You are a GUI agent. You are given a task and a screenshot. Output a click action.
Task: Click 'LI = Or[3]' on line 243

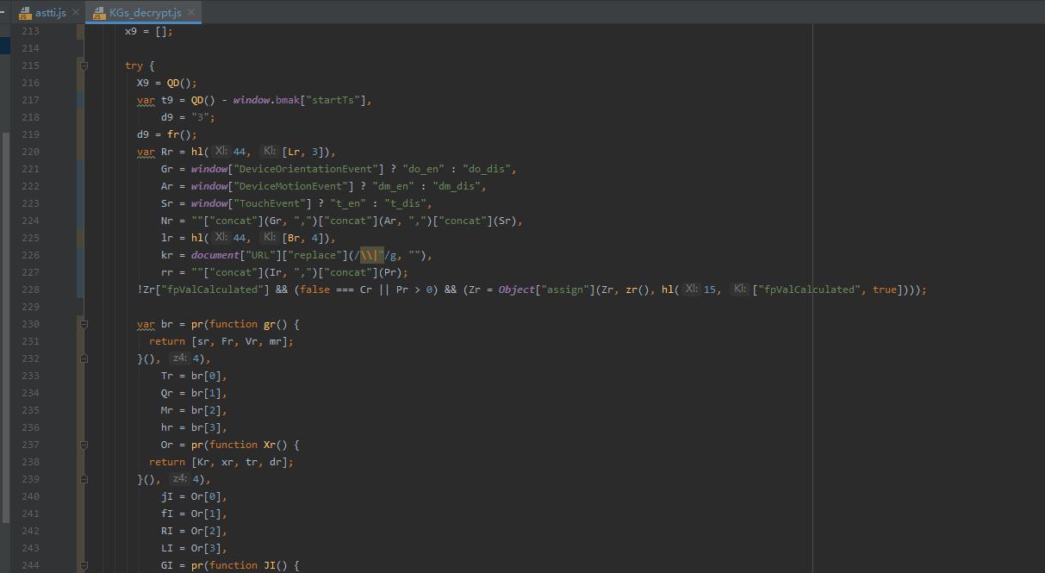[x=194, y=548]
